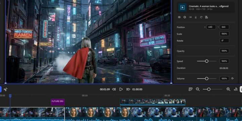Click the 00:00 label on the timeline ruler
The image size is (242, 121).
[x=2, y=95]
